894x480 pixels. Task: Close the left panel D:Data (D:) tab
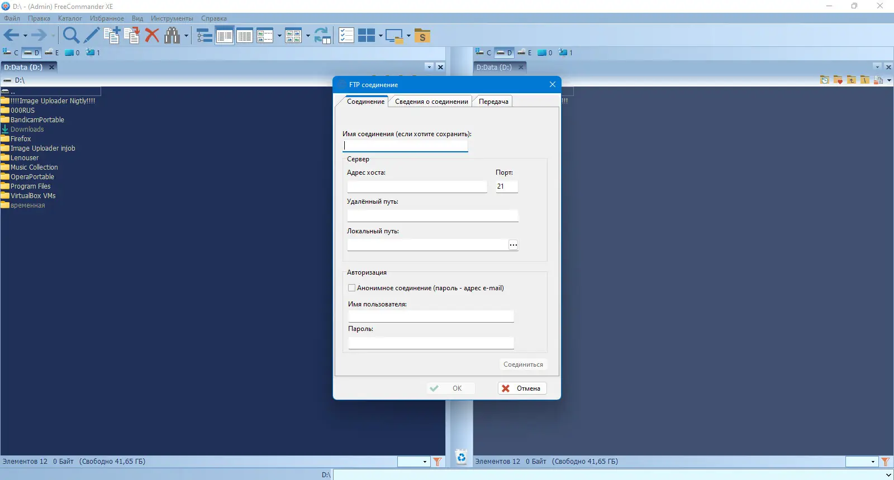point(52,67)
